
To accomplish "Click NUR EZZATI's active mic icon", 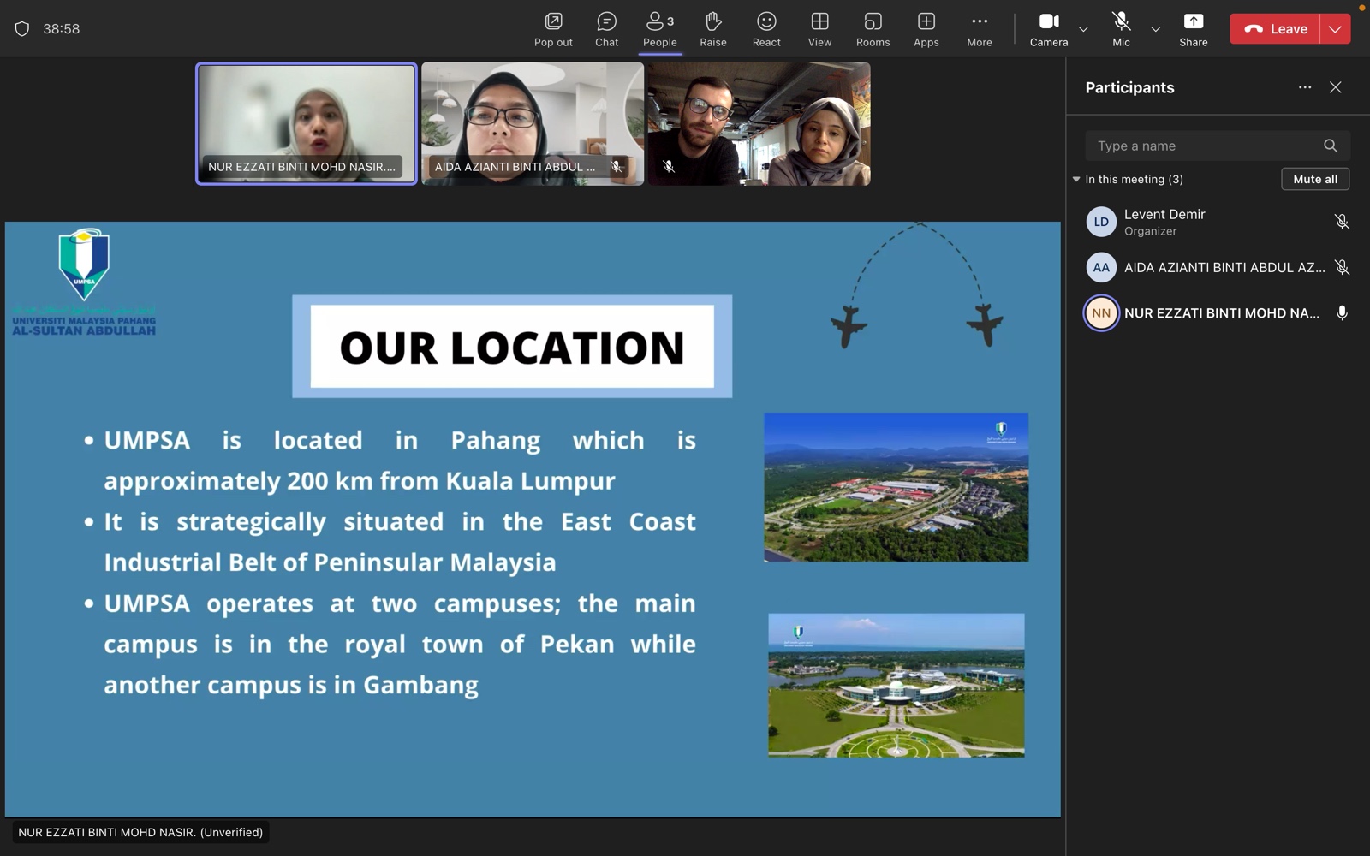I will 1342,313.
